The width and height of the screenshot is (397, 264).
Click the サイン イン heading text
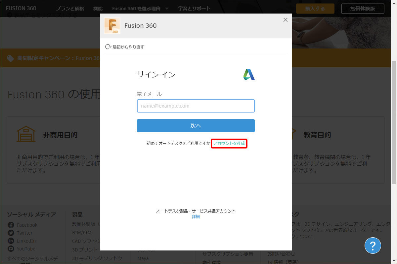tap(156, 75)
